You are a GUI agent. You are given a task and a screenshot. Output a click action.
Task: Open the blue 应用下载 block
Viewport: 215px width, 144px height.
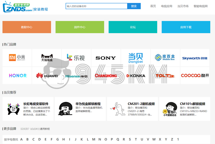[x=186, y=27]
